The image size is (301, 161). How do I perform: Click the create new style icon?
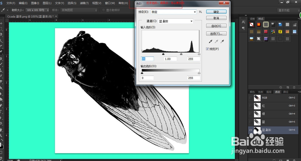[287, 87]
